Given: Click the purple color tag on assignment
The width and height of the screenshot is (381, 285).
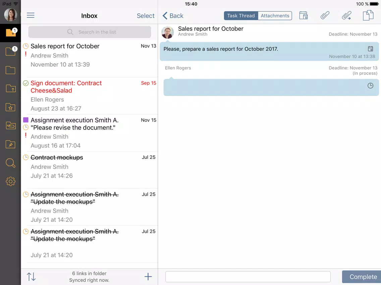Looking at the screenshot, I should pyautogui.click(x=26, y=120).
